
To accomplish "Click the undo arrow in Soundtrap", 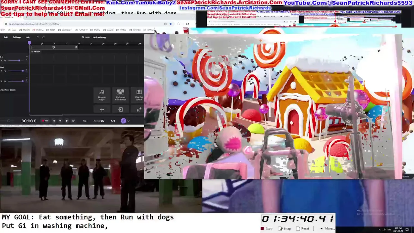I will tap(38, 37).
